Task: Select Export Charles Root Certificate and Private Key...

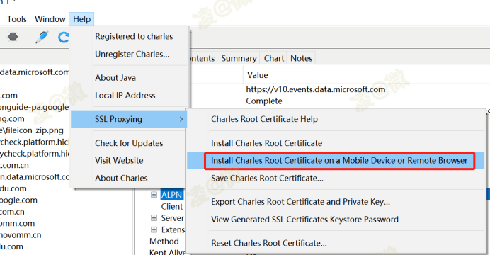Action: tap(300, 202)
